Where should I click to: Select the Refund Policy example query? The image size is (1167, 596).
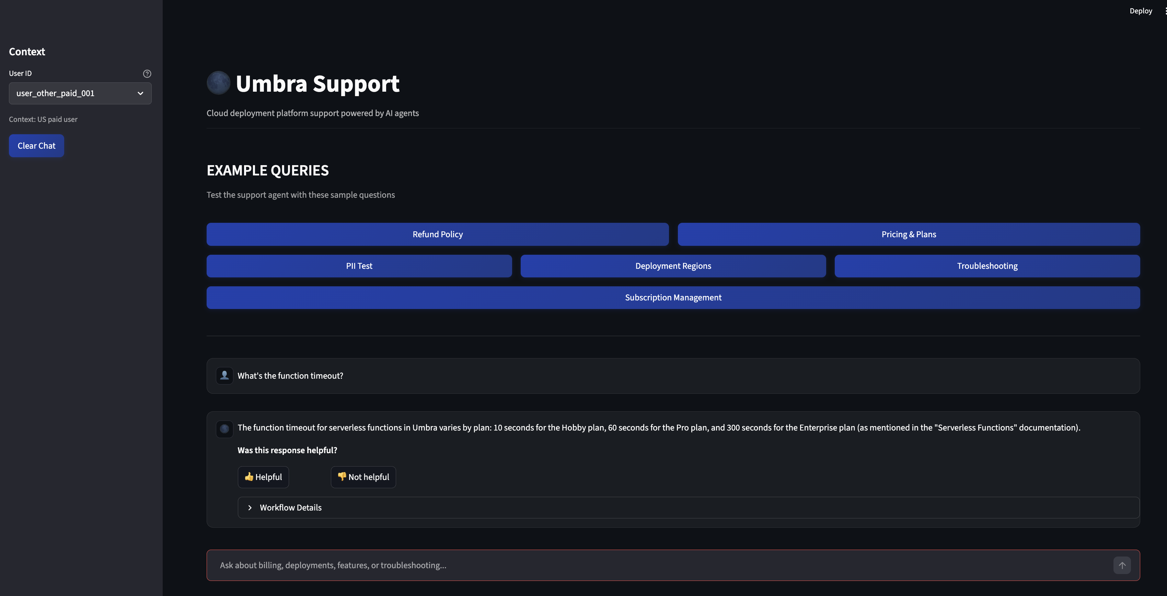[437, 234]
